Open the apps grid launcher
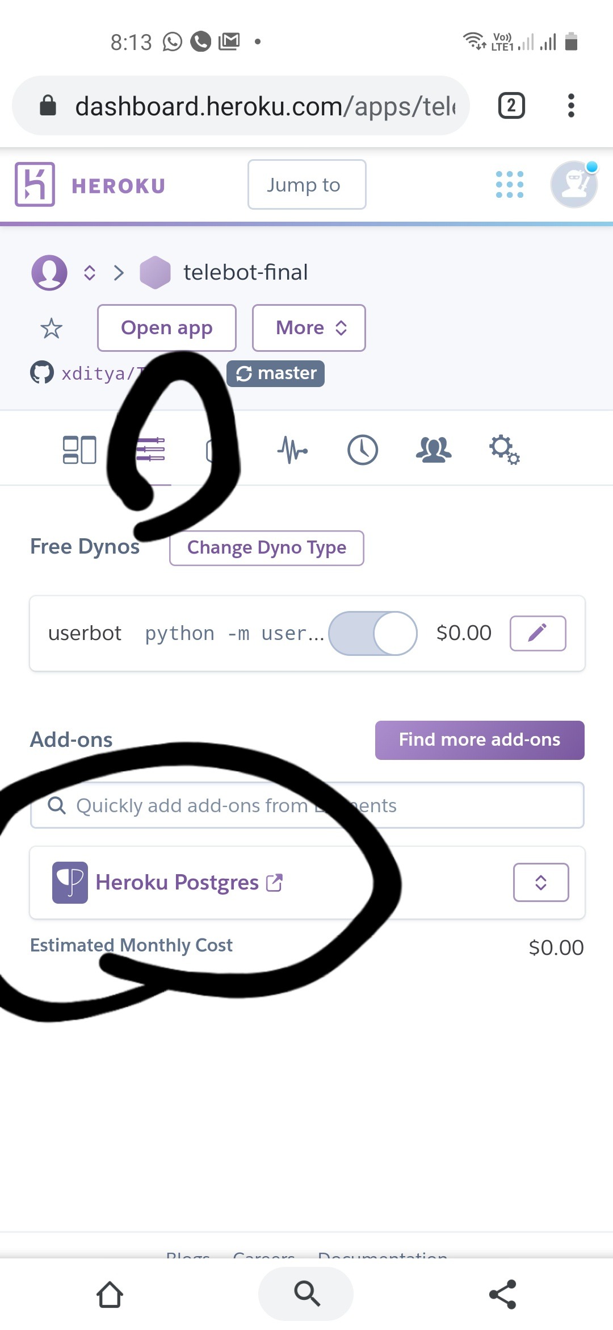This screenshot has height=1330, width=613. click(x=509, y=185)
